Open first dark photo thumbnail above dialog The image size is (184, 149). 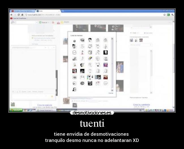(x=81, y=28)
